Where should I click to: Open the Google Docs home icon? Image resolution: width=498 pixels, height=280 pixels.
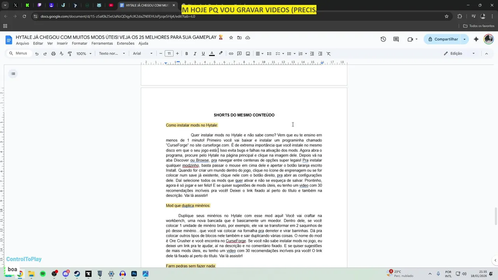[x=9, y=40]
